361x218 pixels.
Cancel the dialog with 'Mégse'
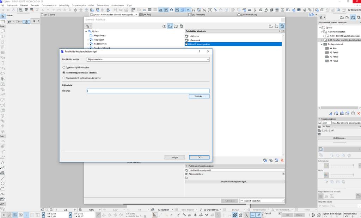[x=175, y=157]
